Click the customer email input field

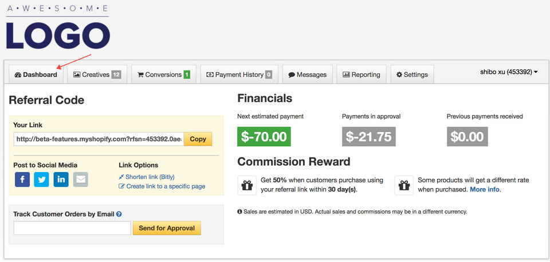tap(72, 228)
